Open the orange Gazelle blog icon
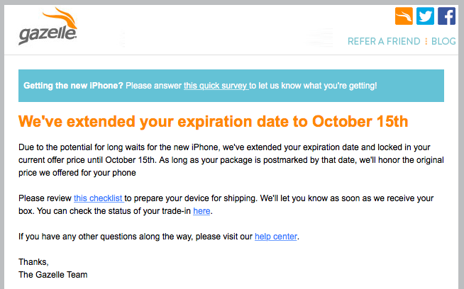Screen dimensions: 464x289 pyautogui.click(x=404, y=16)
